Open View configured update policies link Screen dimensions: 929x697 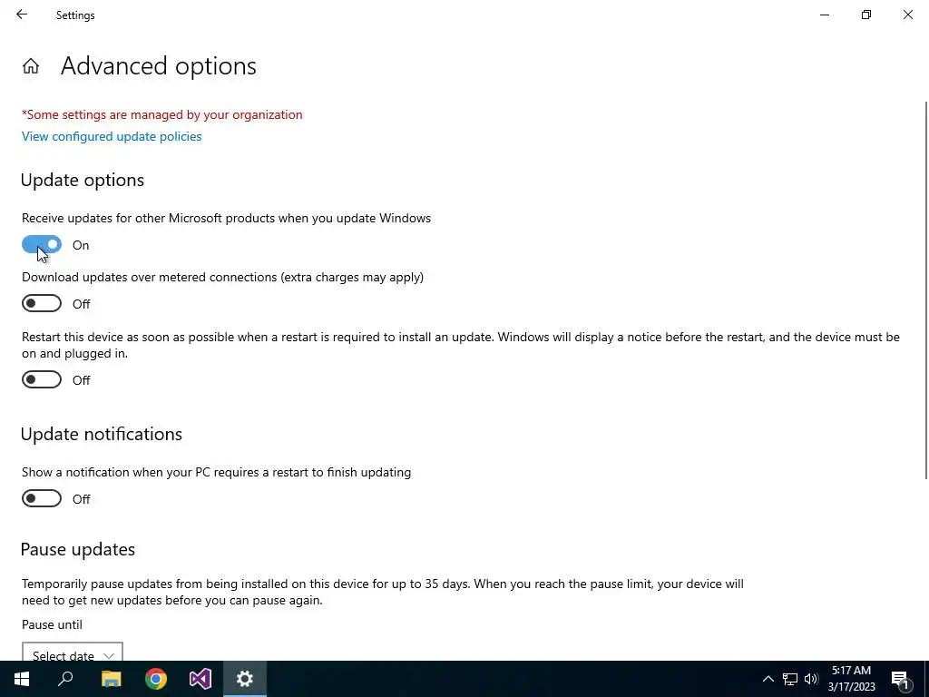click(112, 136)
